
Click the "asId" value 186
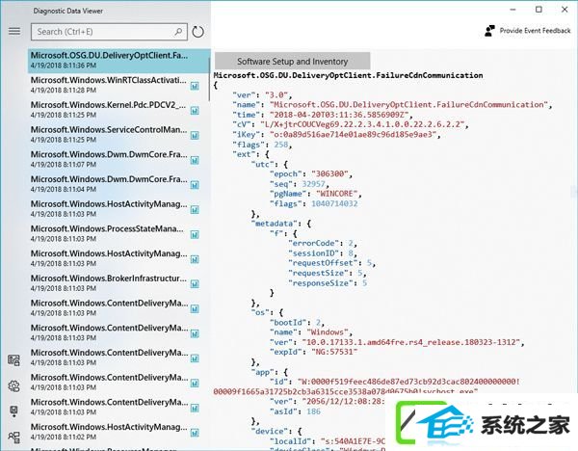(x=313, y=411)
